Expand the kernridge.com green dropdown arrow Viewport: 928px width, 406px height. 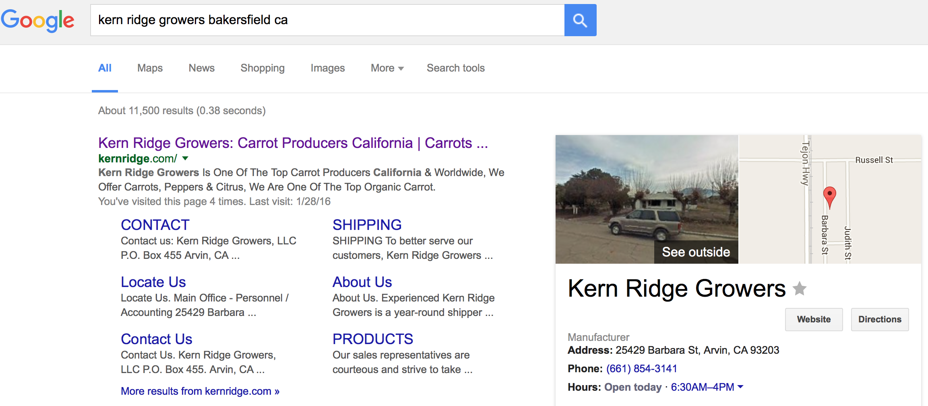(185, 158)
